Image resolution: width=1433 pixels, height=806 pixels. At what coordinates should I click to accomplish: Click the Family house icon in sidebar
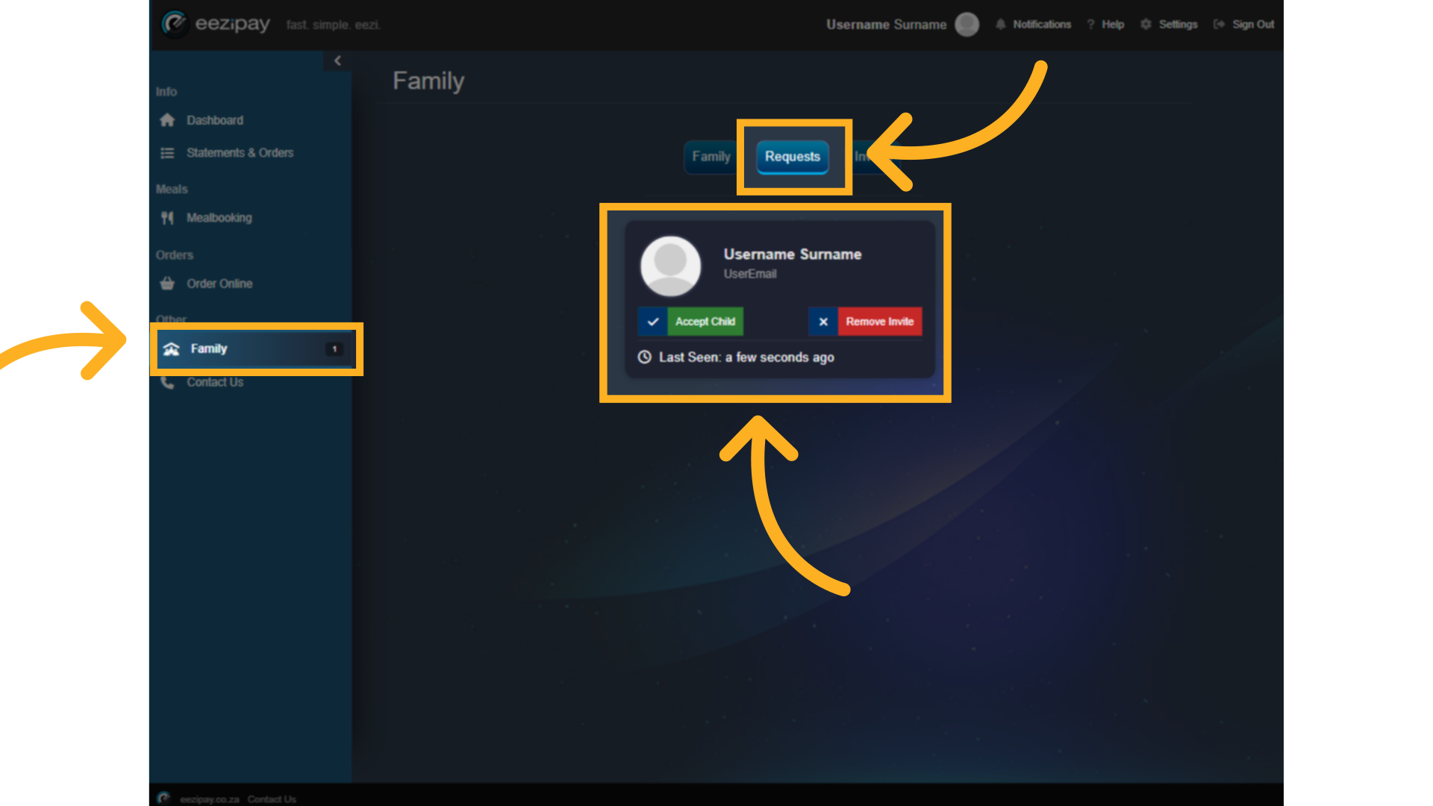[172, 349]
